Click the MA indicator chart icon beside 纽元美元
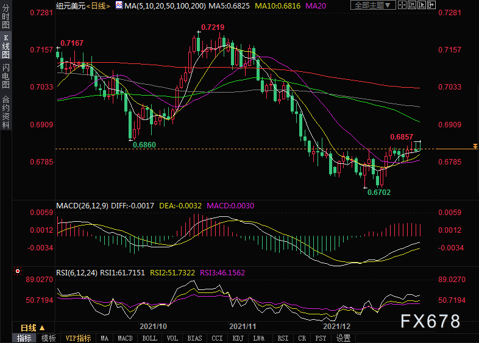Viewport: 479px width, 343px height. (119, 5)
